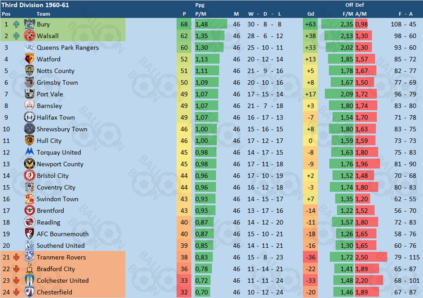Click the Bury club crest icon
The width and height of the screenshot is (423, 298).
30,24
